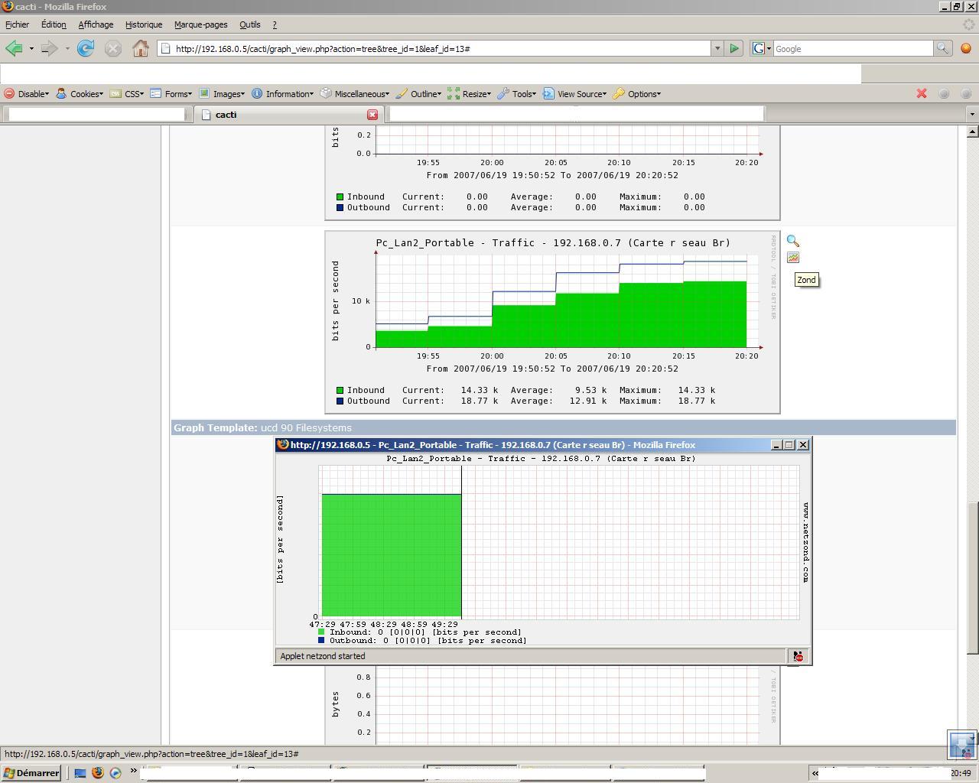
Task: Click Show Desktop icon in quick launch
Action: pyautogui.click(x=80, y=773)
